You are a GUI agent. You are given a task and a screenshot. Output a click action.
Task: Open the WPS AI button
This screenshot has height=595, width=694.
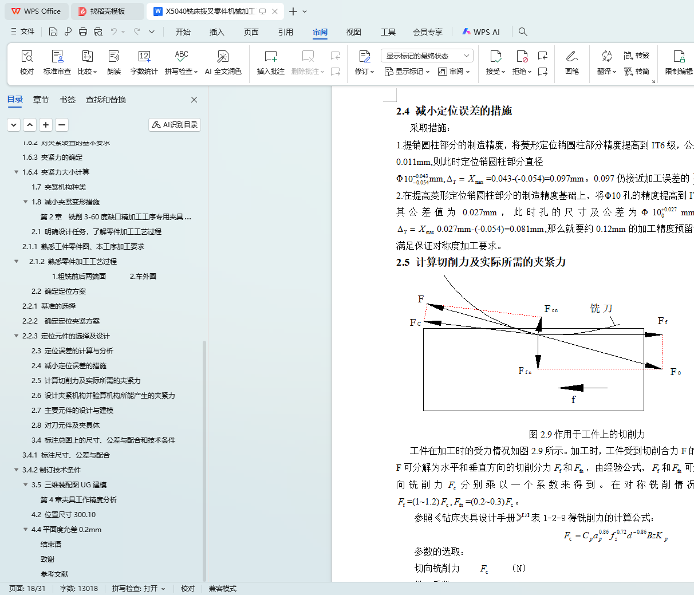point(481,32)
